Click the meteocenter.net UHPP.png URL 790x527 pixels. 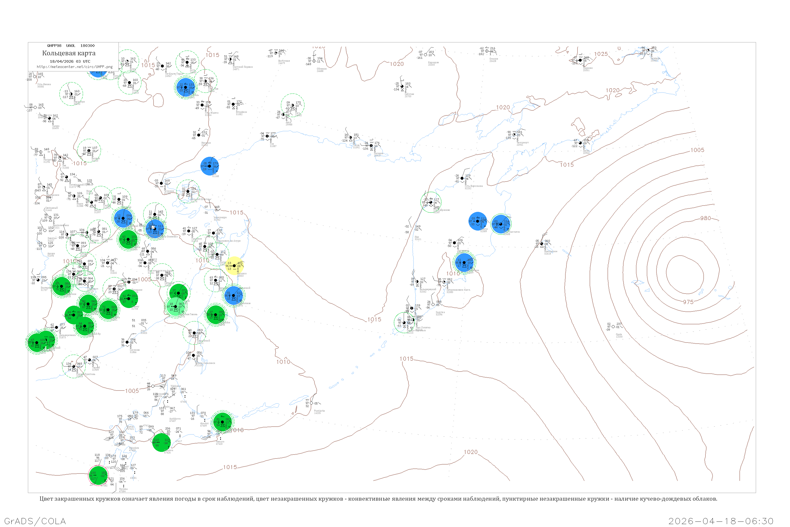tap(75, 67)
